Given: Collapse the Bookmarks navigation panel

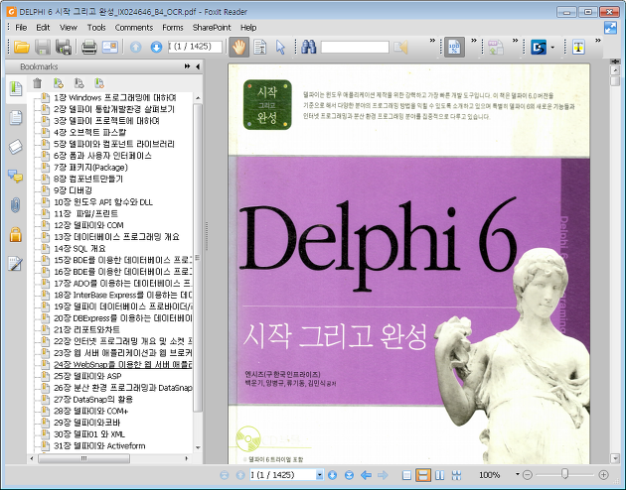Looking at the screenshot, I should click(x=198, y=66).
